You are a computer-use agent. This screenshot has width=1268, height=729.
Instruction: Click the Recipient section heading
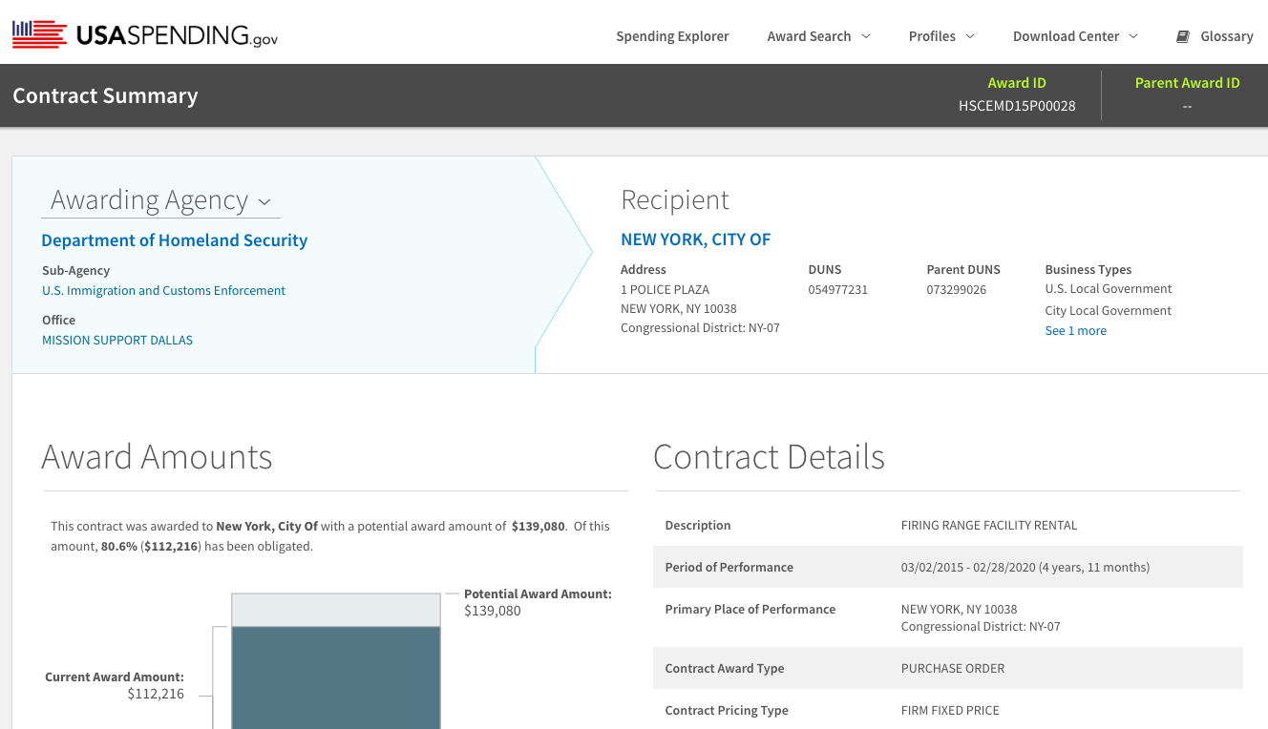[674, 199]
